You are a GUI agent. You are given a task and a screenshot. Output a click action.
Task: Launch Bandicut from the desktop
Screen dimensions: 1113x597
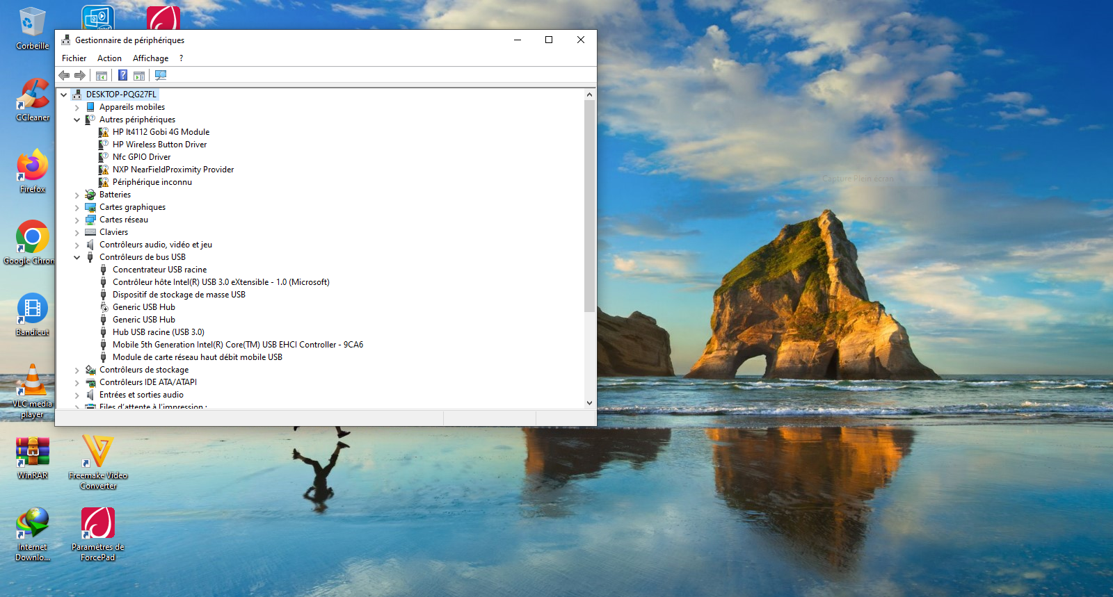coord(33,314)
